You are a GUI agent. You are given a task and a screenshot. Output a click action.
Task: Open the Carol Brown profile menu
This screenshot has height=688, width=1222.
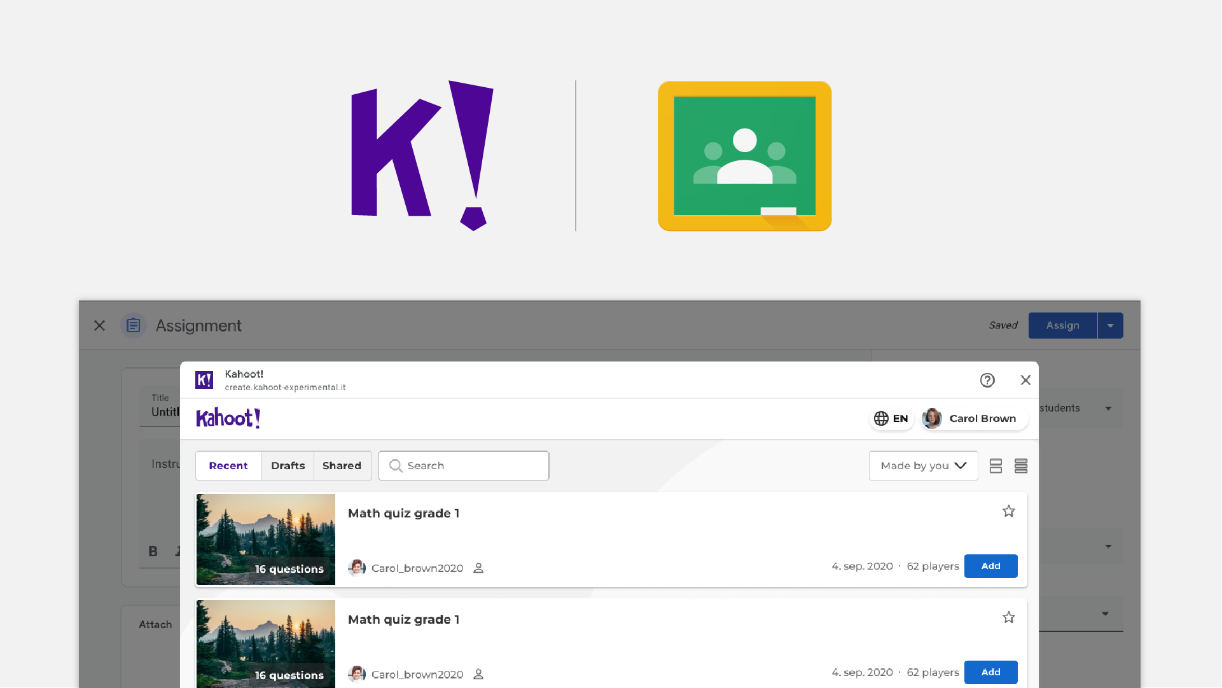coord(974,418)
